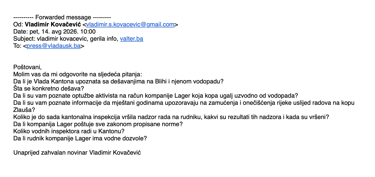Click the greeting 'Poštovani,'

click(27, 67)
